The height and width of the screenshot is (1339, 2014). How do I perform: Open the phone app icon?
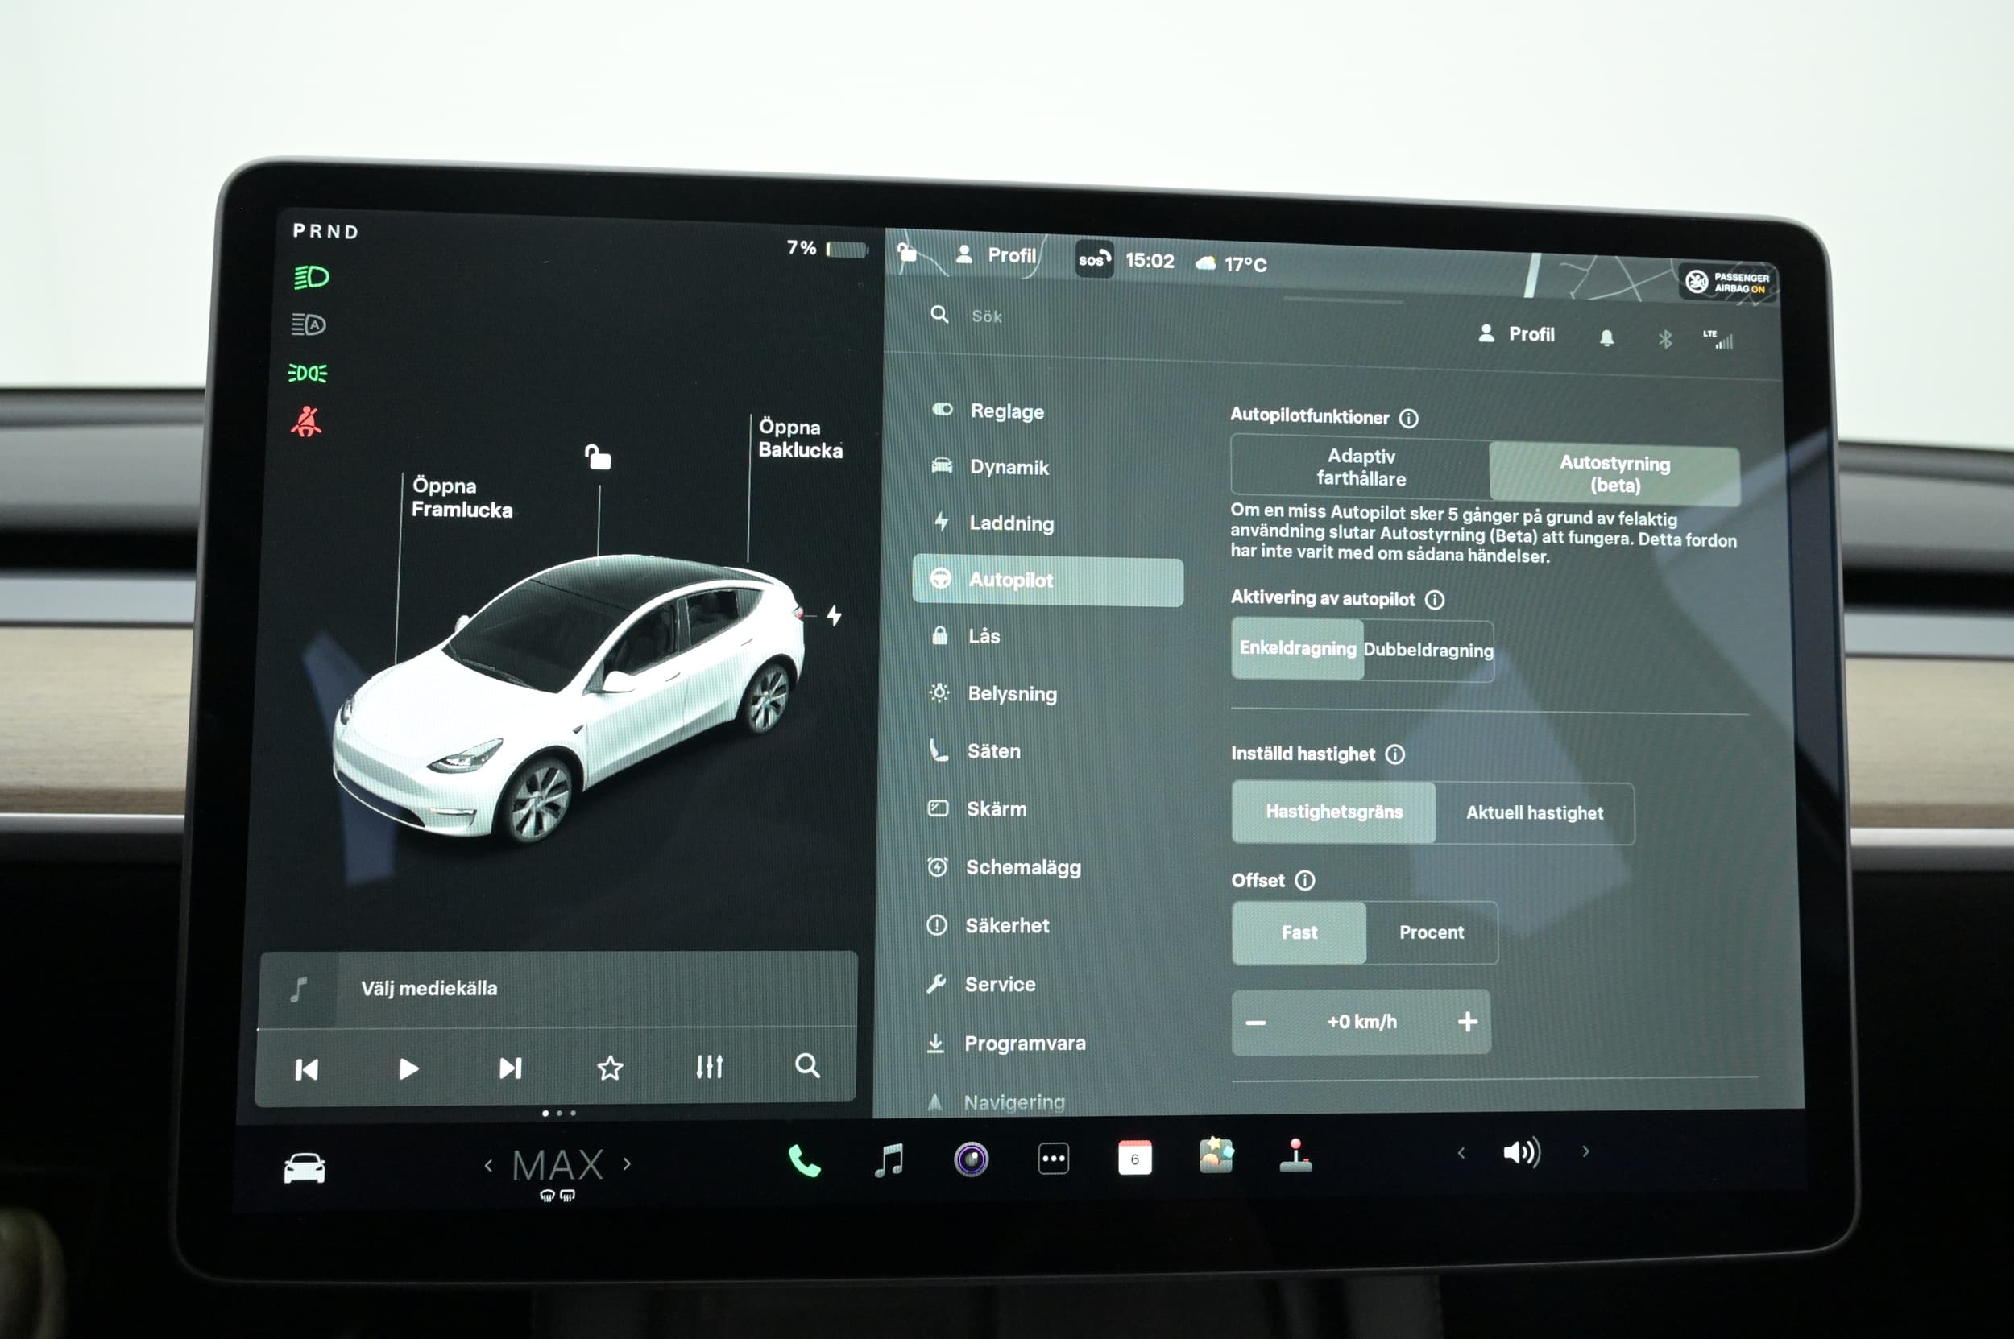803,1160
